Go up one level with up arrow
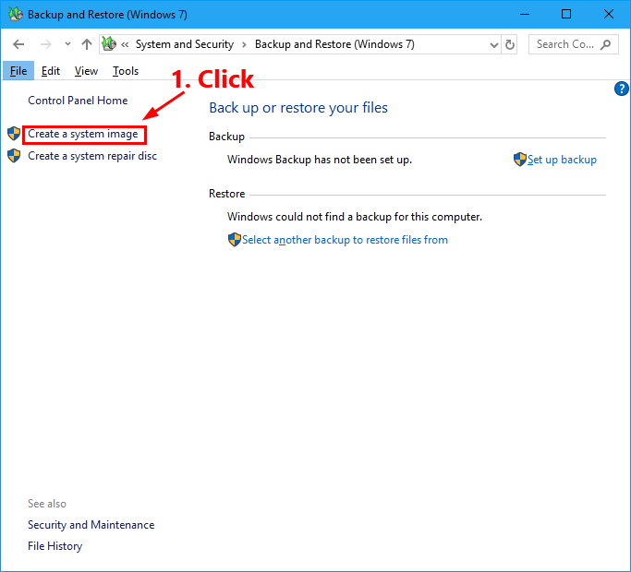The width and height of the screenshot is (631, 572). pos(87,44)
